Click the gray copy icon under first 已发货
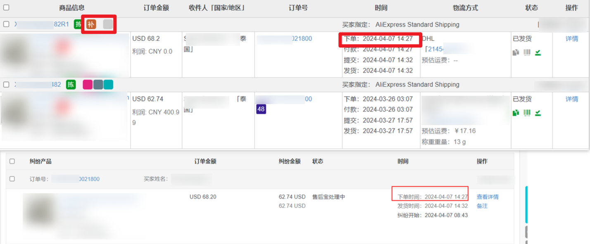This screenshot has width=590, height=244. (x=516, y=52)
